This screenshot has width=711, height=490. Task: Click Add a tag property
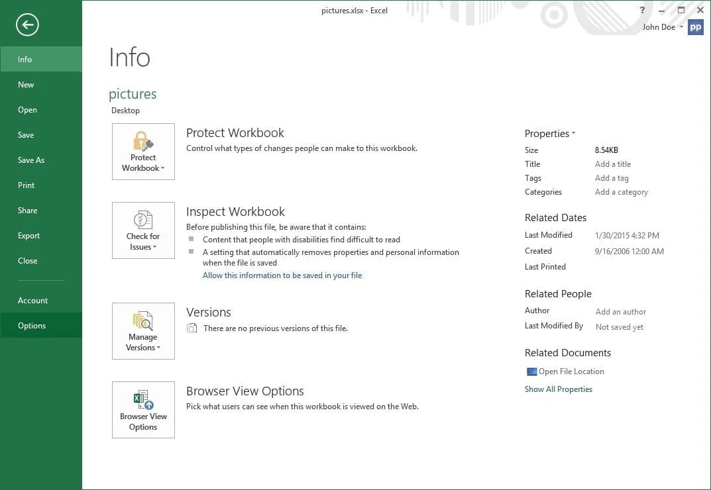pos(611,177)
